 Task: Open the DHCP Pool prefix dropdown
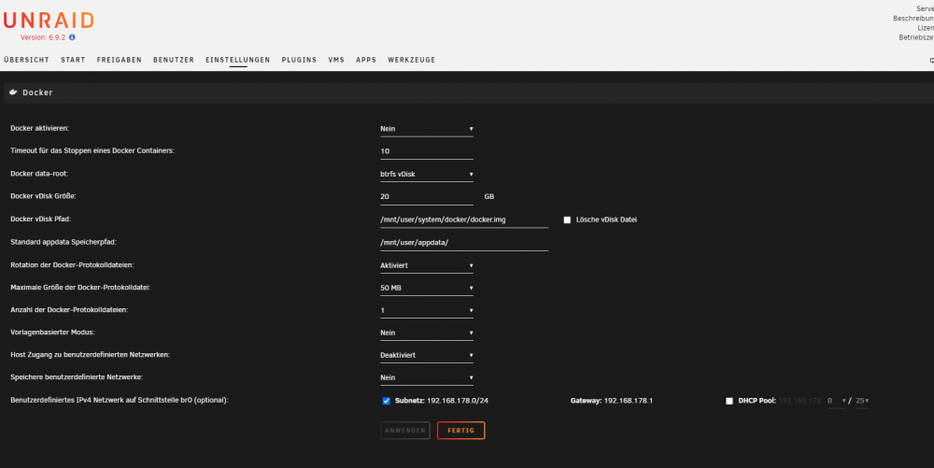[862, 401]
